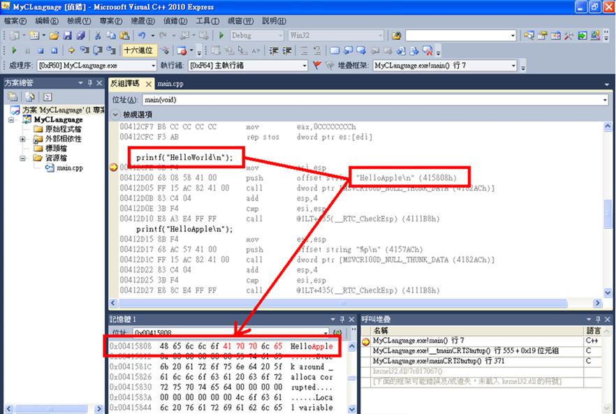Viewport: 616px width, 414px height.
Task: Click the New Project icon
Action: tap(15, 36)
